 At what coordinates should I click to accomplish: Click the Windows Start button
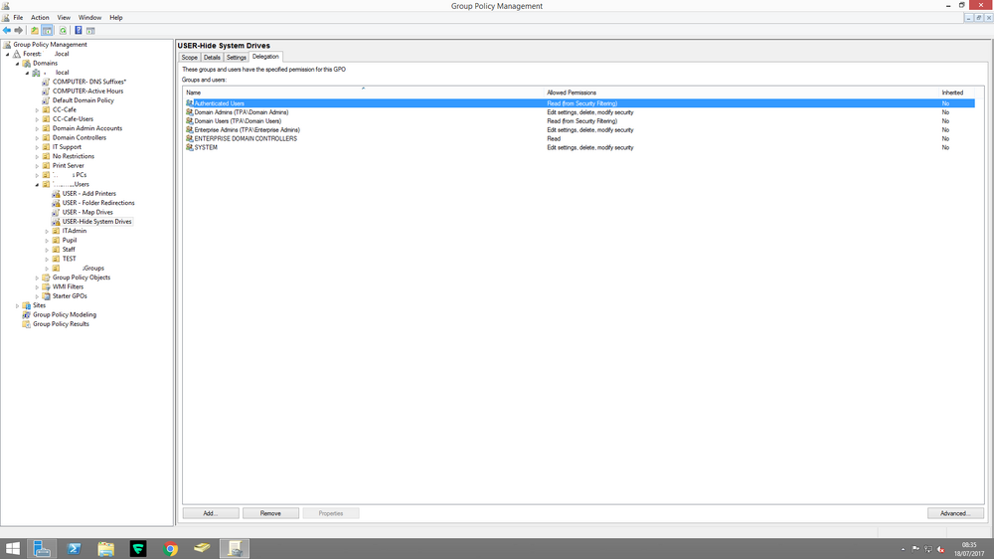[13, 549]
